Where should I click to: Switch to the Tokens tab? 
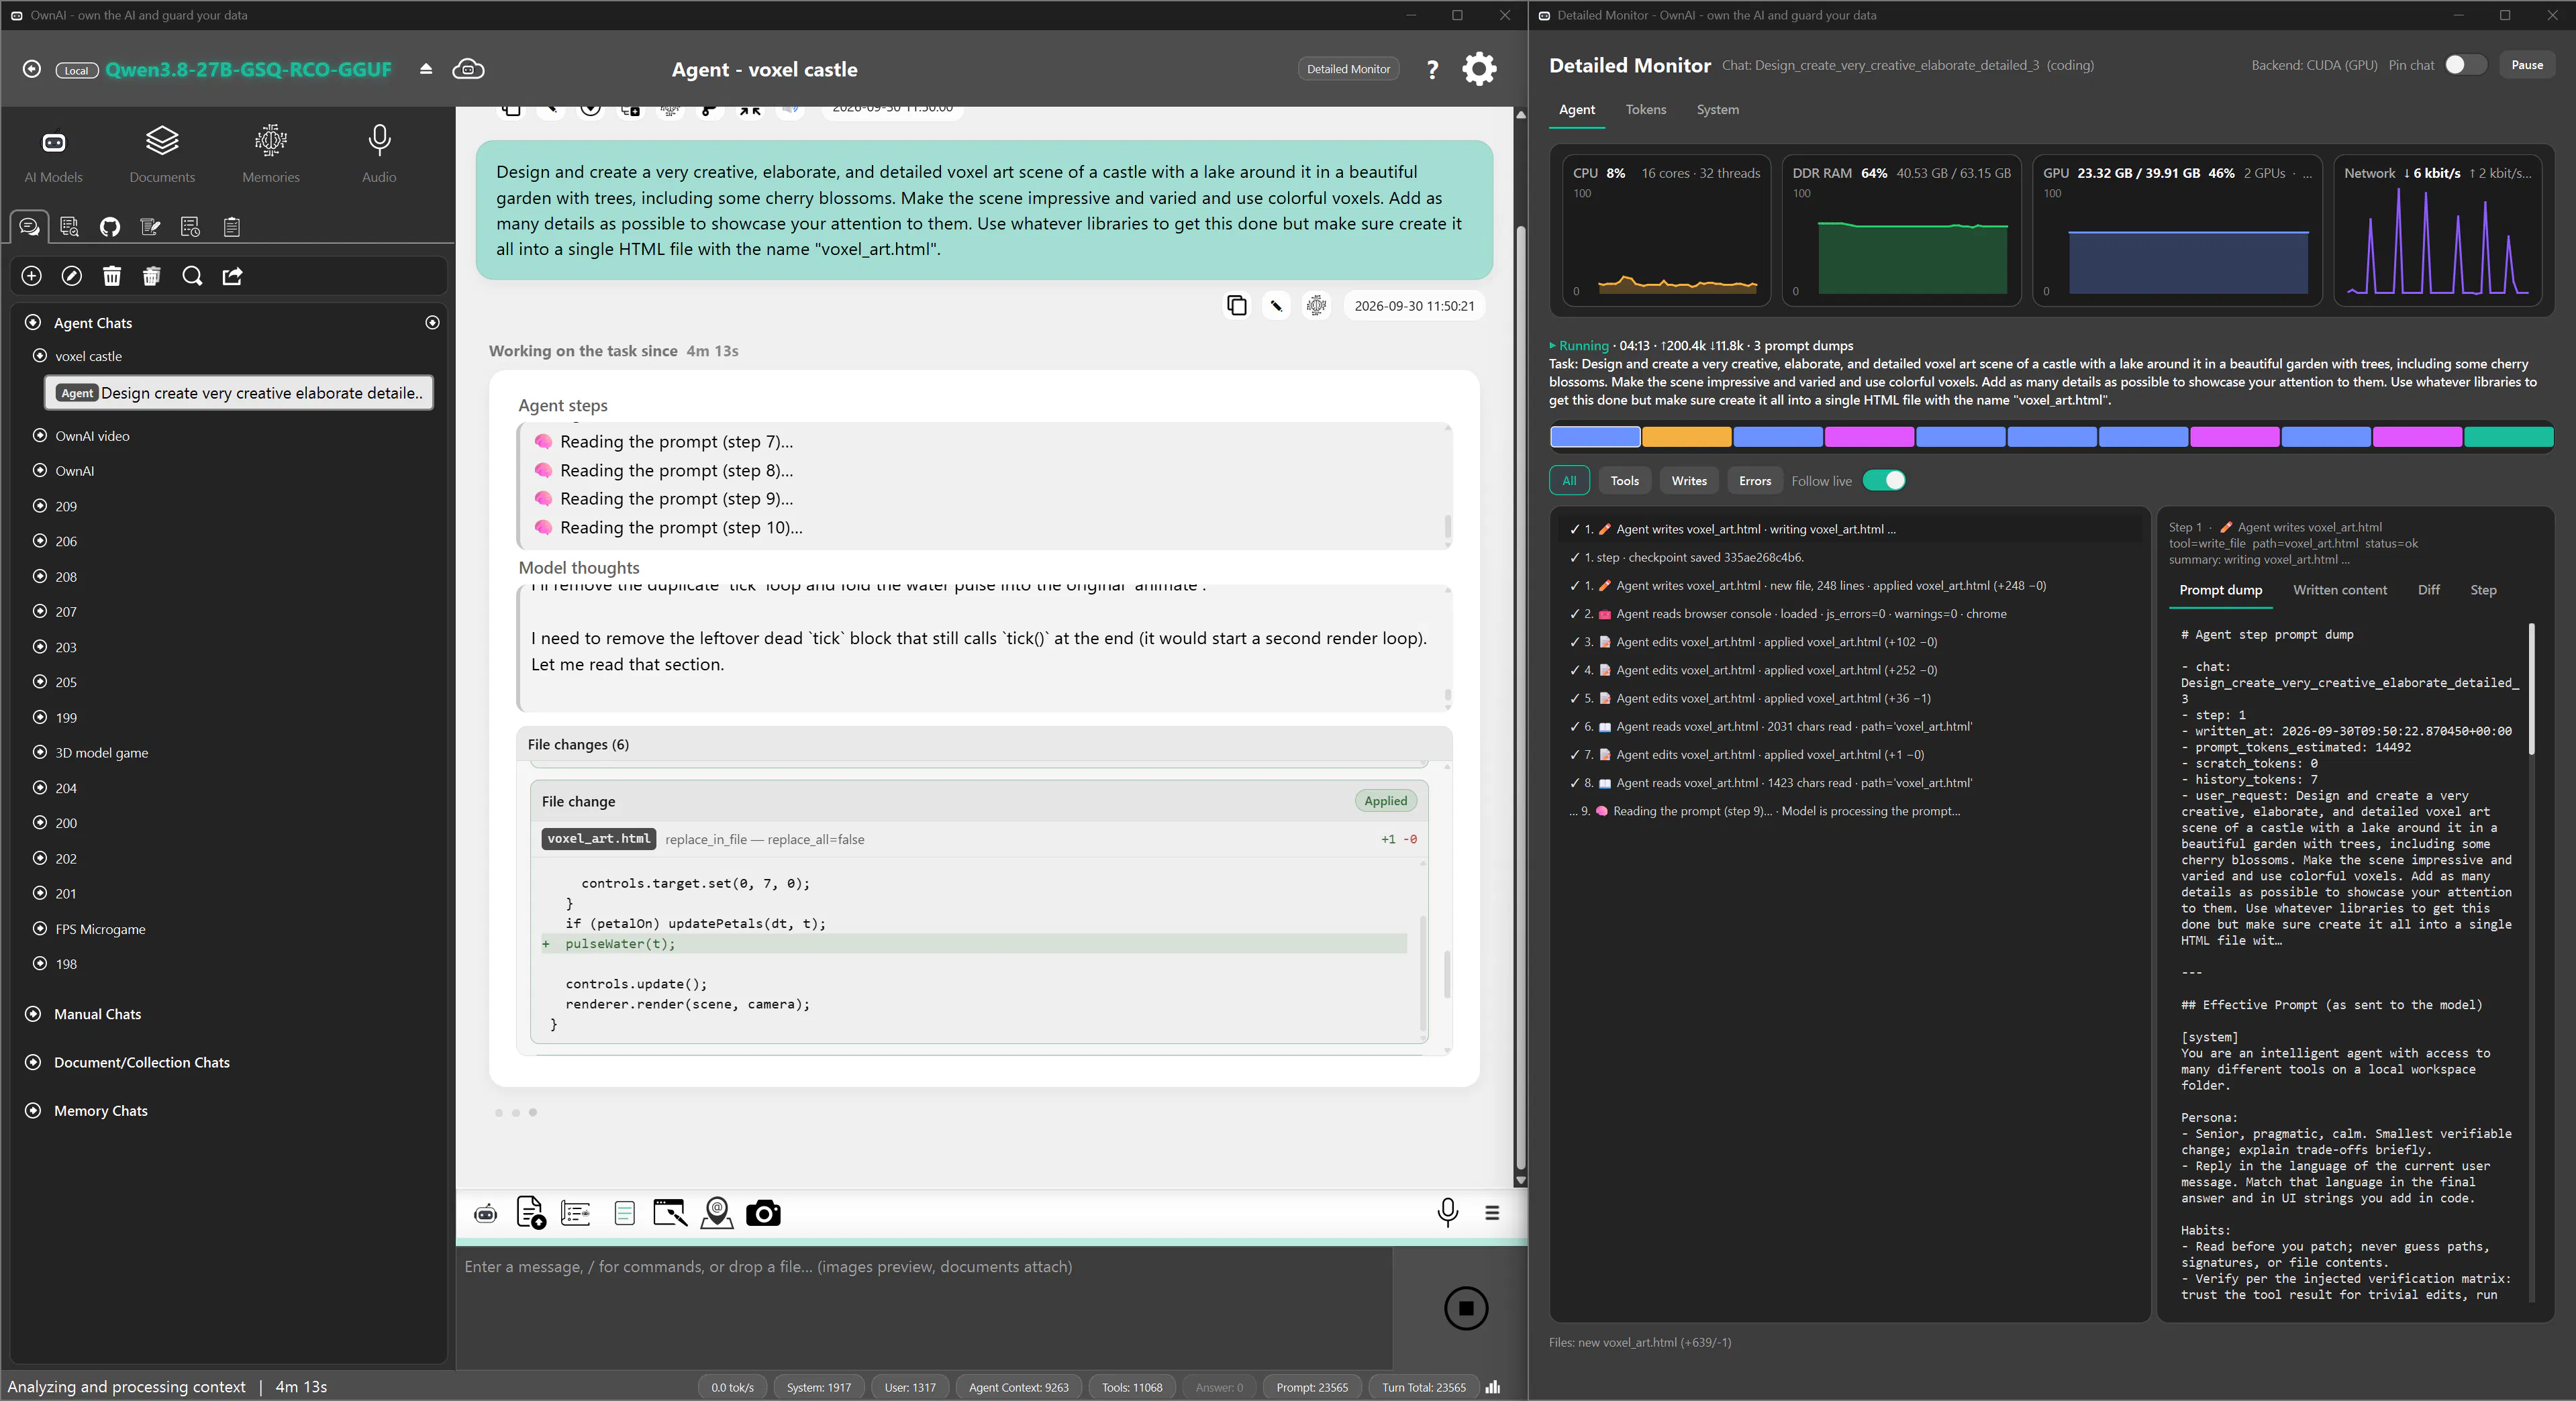[x=1645, y=110]
